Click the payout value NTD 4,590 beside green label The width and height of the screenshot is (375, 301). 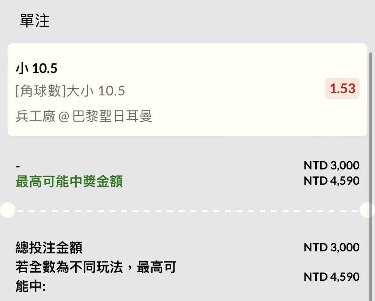click(x=332, y=181)
